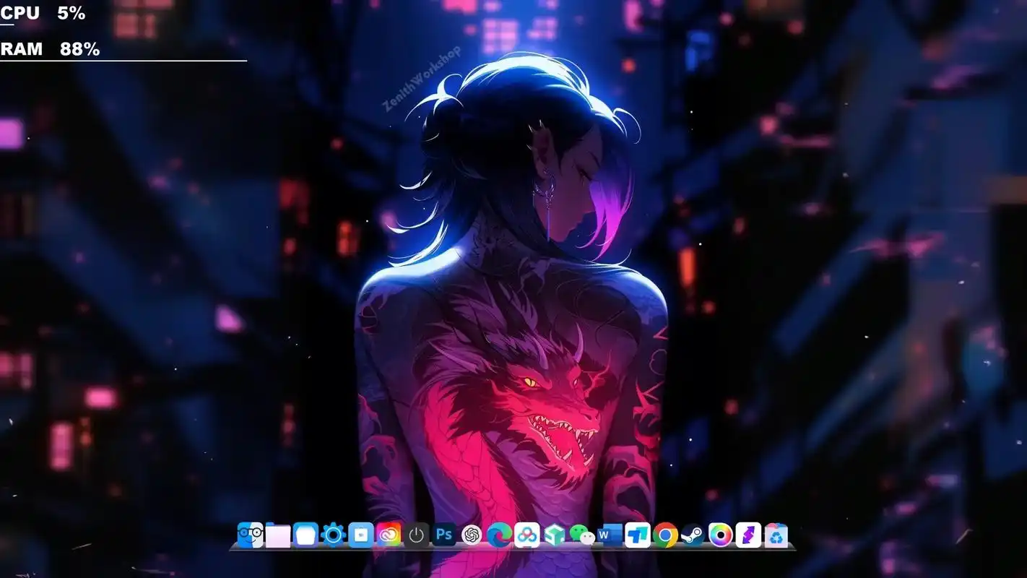
Task: Launch Adobe Photoshop
Action: pyautogui.click(x=444, y=535)
